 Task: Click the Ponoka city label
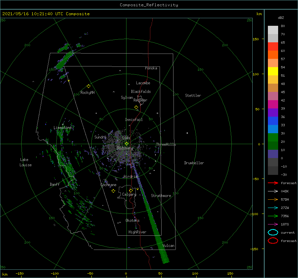coord(151,68)
